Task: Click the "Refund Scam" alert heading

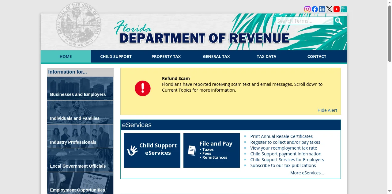Action: [176, 78]
